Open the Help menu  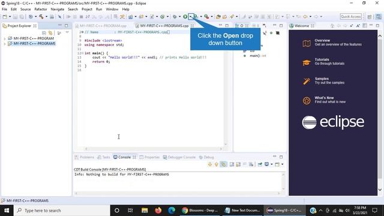(125, 10)
